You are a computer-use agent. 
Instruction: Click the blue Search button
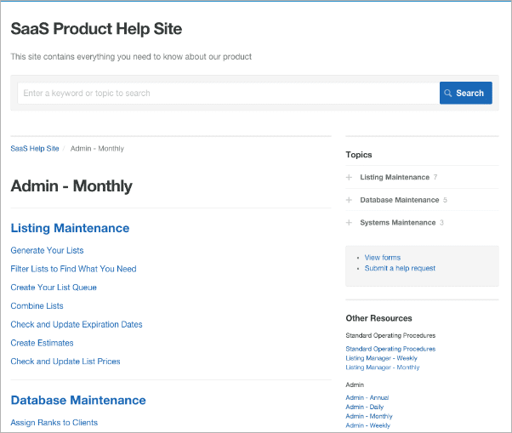coord(465,94)
